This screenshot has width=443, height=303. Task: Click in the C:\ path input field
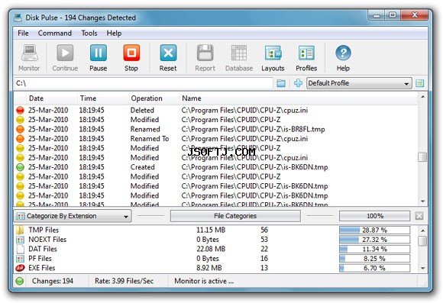pos(144,83)
